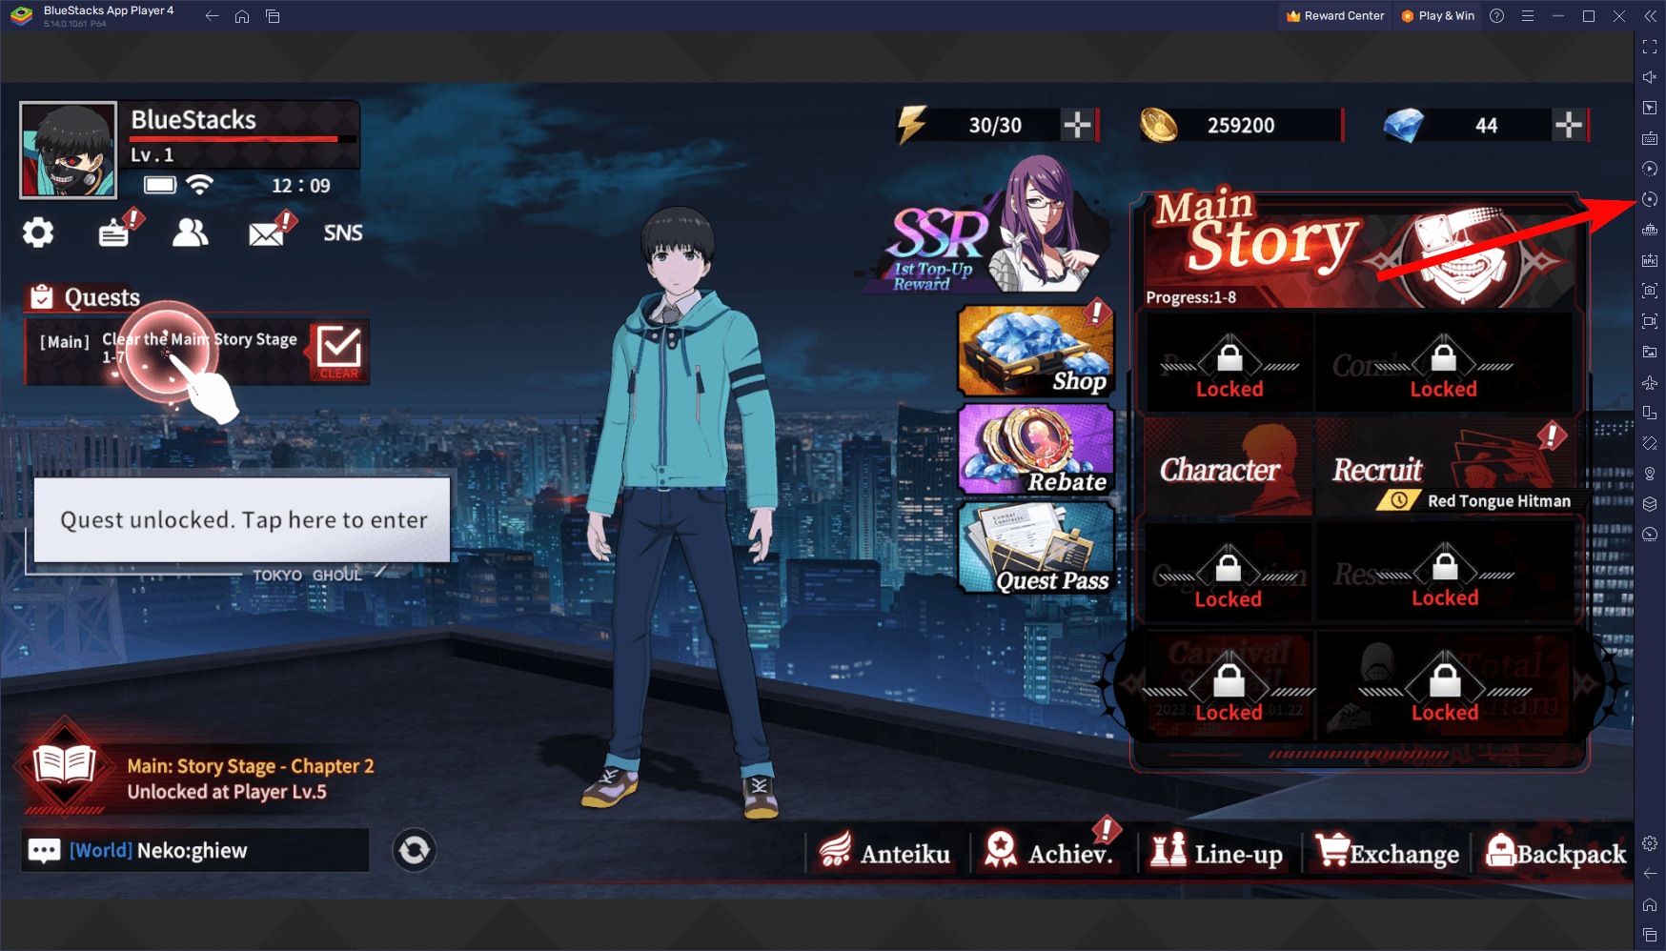Open BlueStacks help question mark icon

[1497, 16]
